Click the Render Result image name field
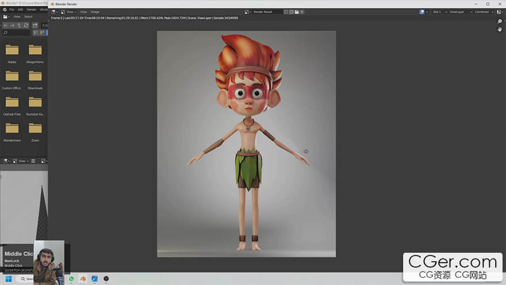Viewport: 506px width, 285px height. [267, 12]
